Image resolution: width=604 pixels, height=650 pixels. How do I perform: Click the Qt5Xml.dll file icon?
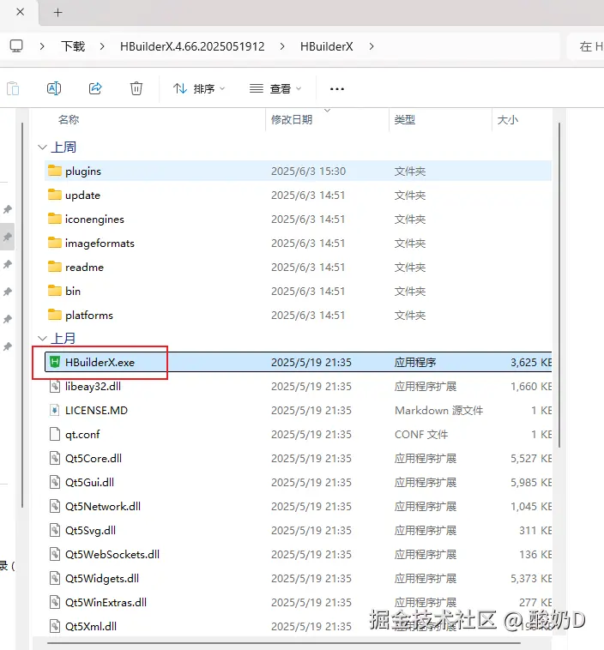coord(55,627)
